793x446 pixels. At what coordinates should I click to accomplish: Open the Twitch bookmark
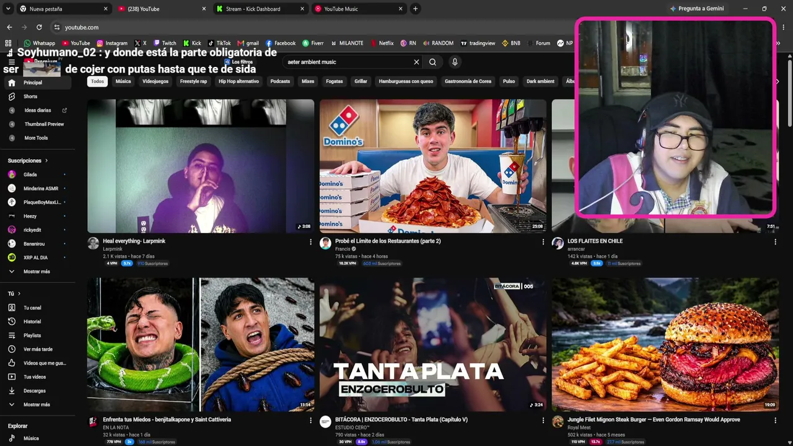tap(165, 43)
